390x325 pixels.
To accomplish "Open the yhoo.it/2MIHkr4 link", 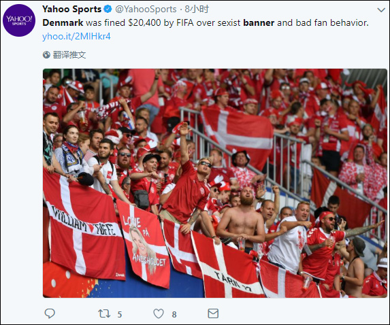I will 76,37.
